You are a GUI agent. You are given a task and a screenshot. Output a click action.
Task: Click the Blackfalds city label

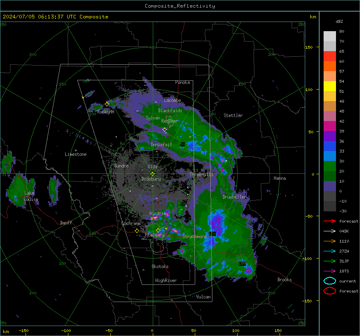170,111
